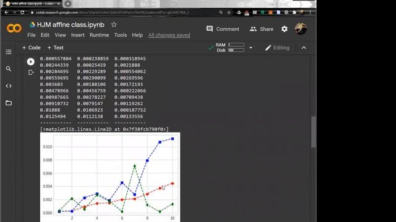Open a new browser tab
Screen dimensions: 396x222
click(67, 4)
